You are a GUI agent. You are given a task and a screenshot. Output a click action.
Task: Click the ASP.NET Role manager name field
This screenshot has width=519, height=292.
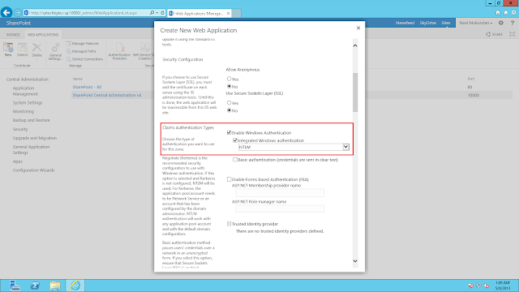[280, 208]
